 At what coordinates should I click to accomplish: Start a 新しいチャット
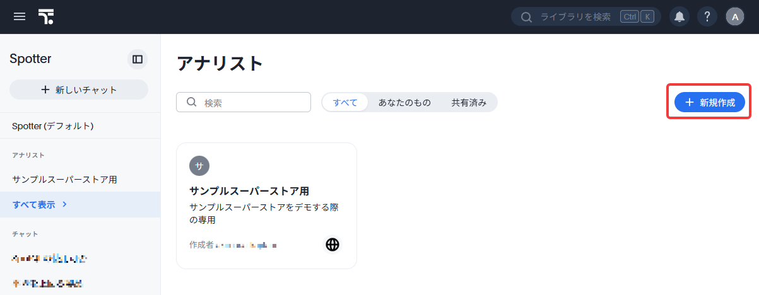[x=79, y=90]
